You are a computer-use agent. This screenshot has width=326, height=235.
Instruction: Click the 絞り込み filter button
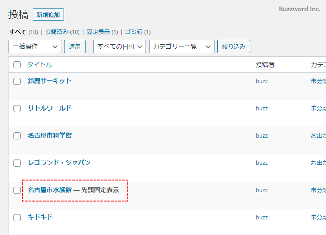pyautogui.click(x=233, y=46)
